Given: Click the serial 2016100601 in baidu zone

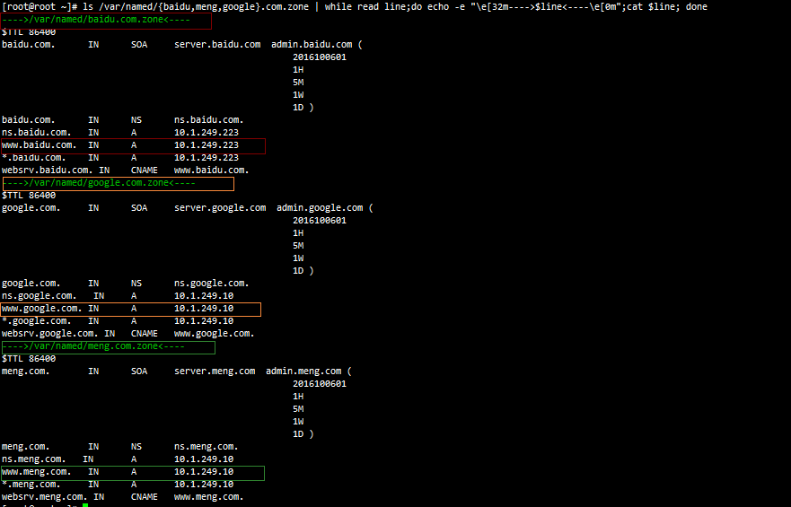Looking at the screenshot, I should pos(320,57).
